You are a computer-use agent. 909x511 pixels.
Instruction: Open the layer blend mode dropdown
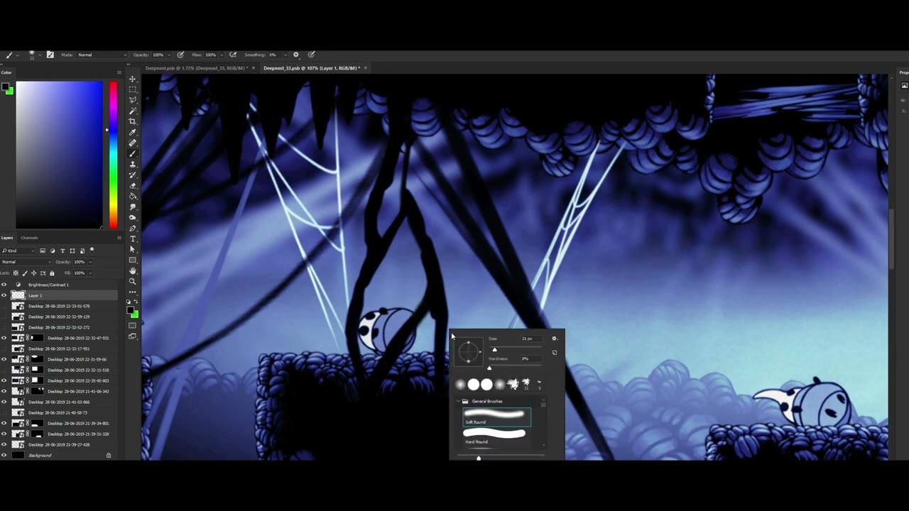click(25, 262)
